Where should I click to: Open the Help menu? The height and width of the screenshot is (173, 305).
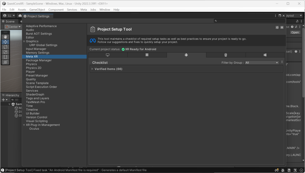click(x=116, y=10)
